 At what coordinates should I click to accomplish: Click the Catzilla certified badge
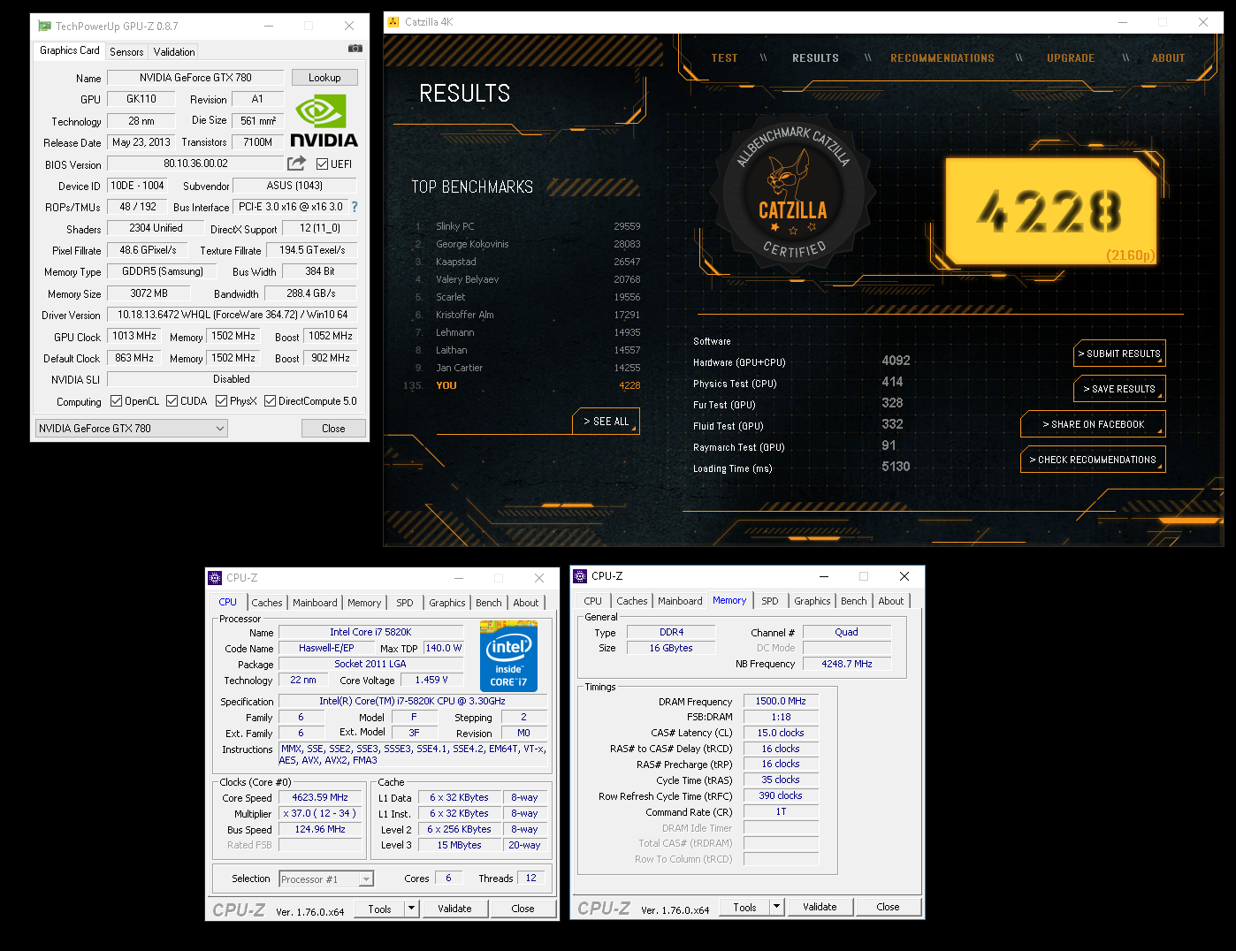tap(794, 194)
